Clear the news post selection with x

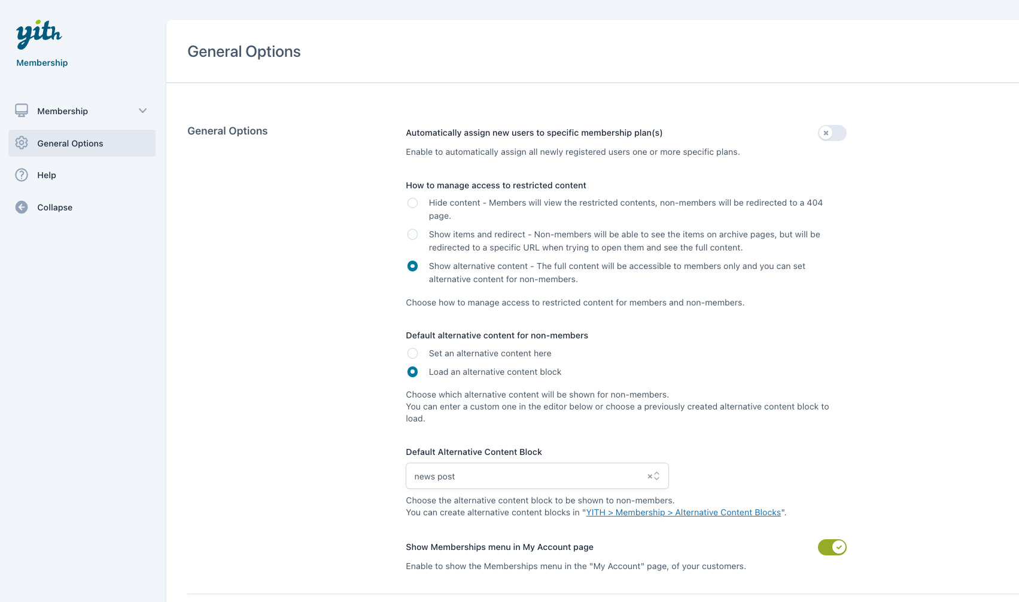point(649,476)
